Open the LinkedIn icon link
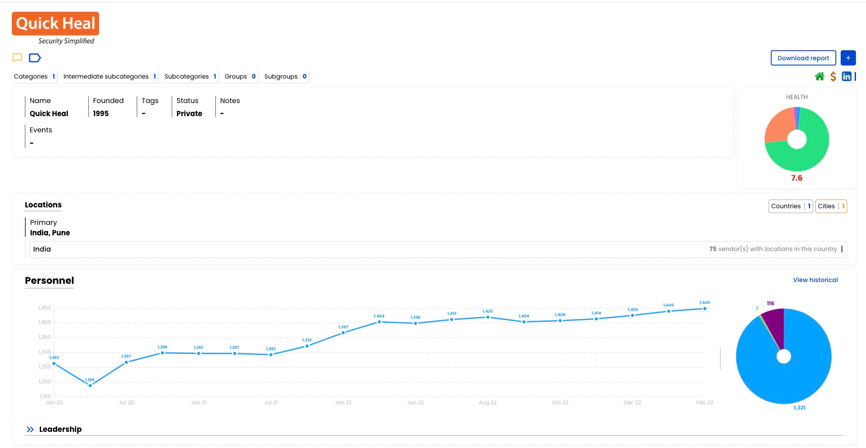This screenshot has width=866, height=448. point(846,76)
